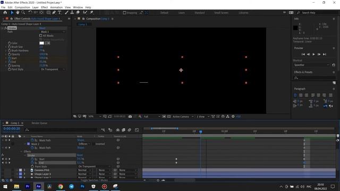
Task: Click the snapshot camera icon in viewer
Action: click(x=130, y=117)
